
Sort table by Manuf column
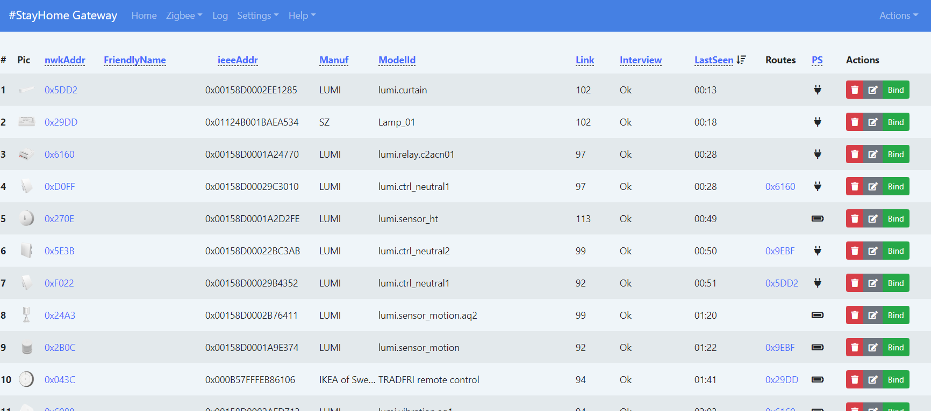coord(334,60)
